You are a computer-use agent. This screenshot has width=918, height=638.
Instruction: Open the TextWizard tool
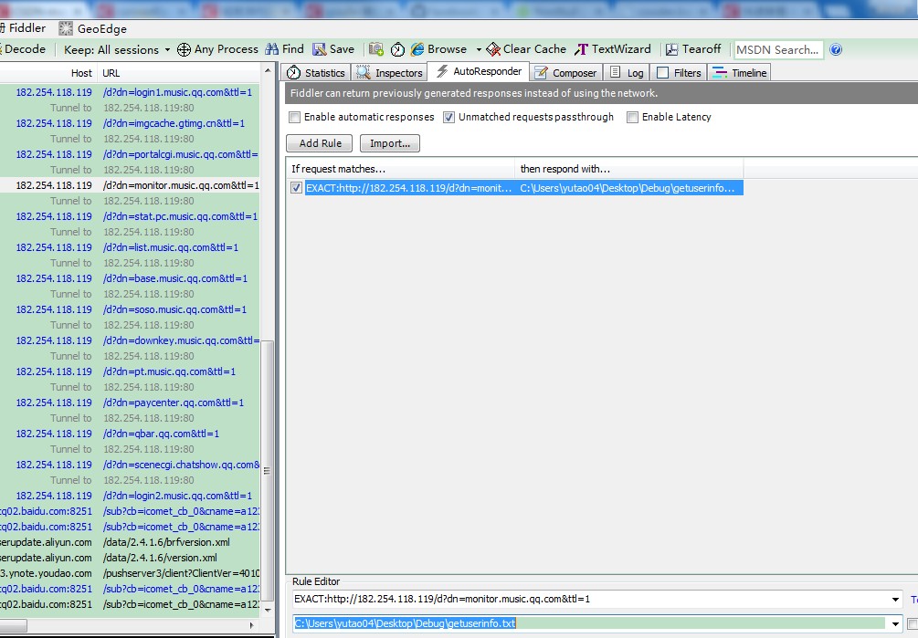(612, 49)
